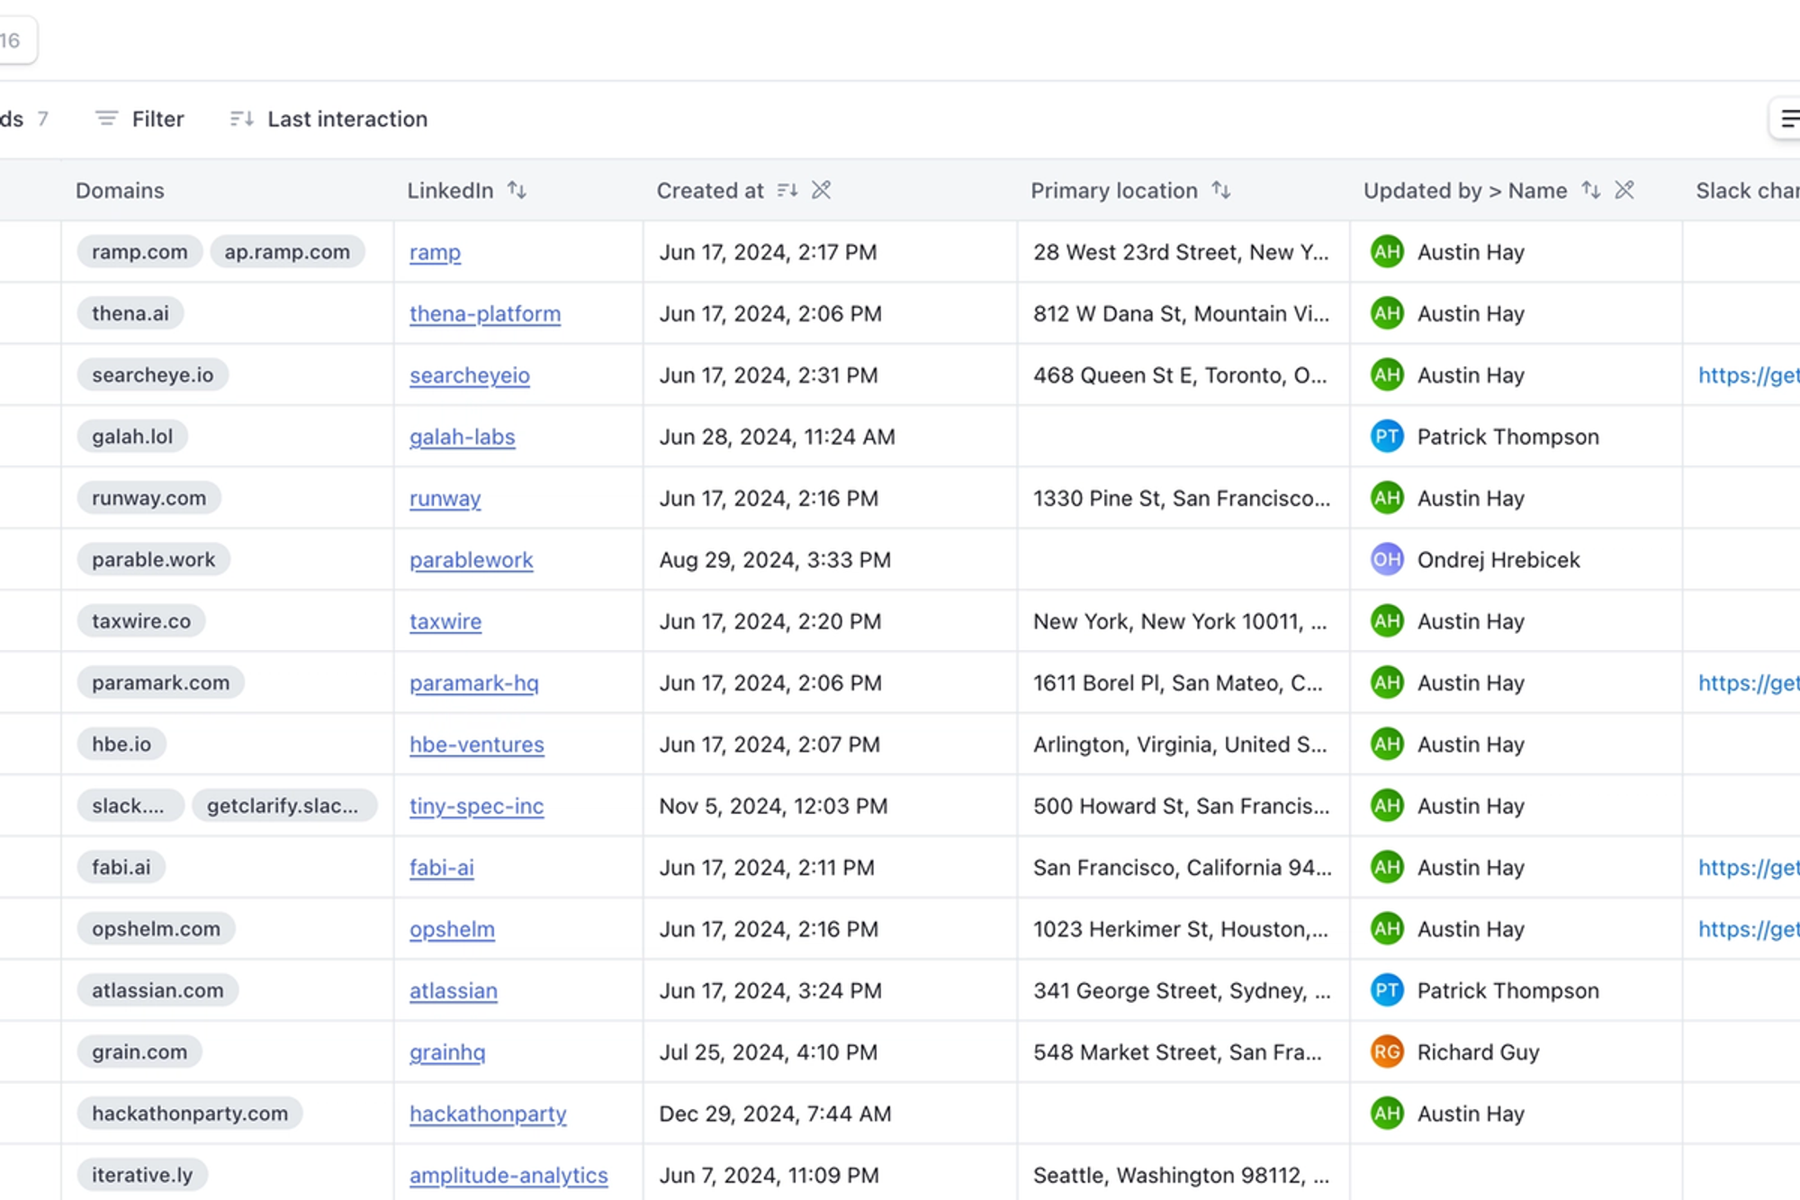Screen dimensions: 1800x1200
Task: Open the runway LinkedIn link
Action: pyautogui.click(x=445, y=498)
